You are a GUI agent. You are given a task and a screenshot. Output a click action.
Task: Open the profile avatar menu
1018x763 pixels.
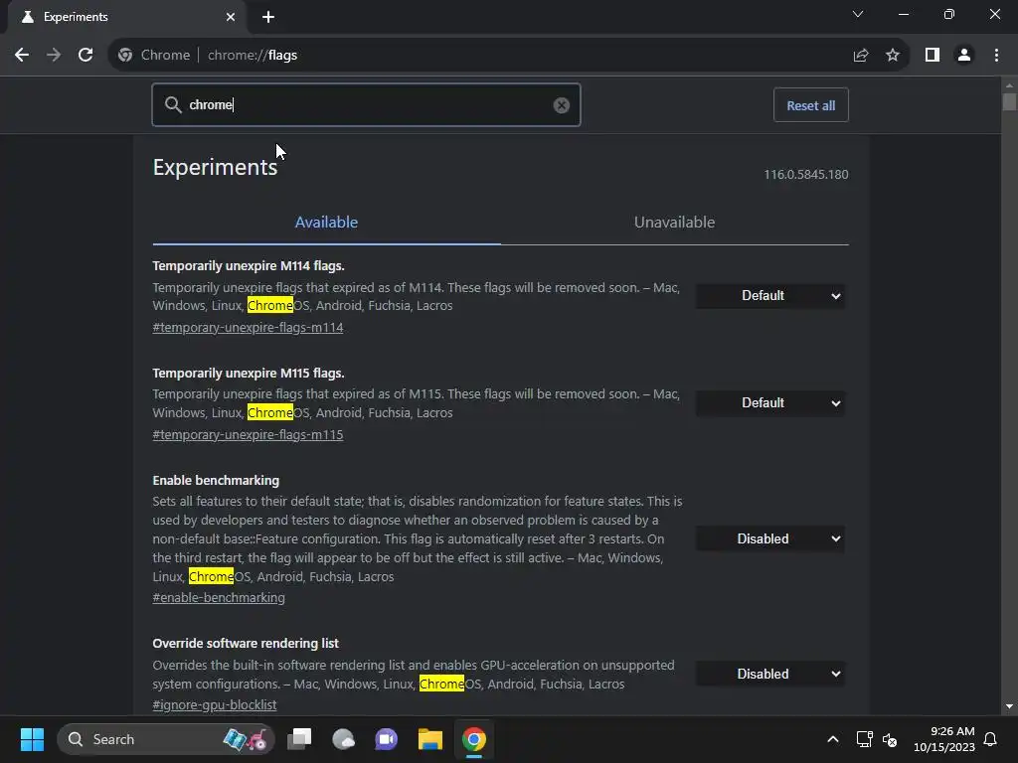click(964, 56)
